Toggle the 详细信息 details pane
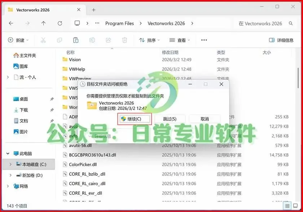Screen dimensions: 303x212 [x=281, y=40]
